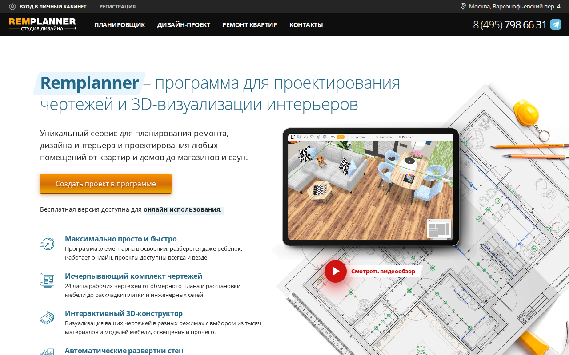Click the "Создать проект в программе" button
Screen dimensions: 569x355
coord(106,184)
